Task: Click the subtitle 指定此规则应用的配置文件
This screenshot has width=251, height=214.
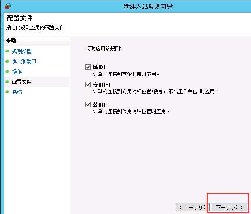Action: (x=35, y=27)
